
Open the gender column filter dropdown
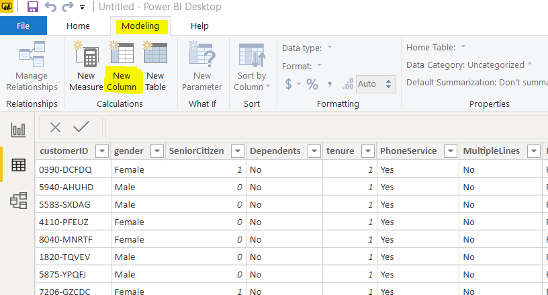(157, 151)
